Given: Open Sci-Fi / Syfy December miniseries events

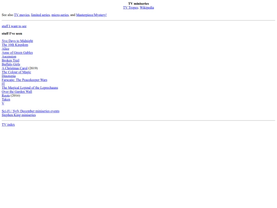Looking at the screenshot, I should tap(31, 111).
